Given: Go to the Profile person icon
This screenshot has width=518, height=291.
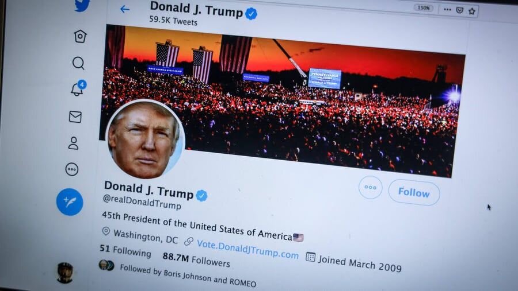Looking at the screenshot, I should click(73, 143).
